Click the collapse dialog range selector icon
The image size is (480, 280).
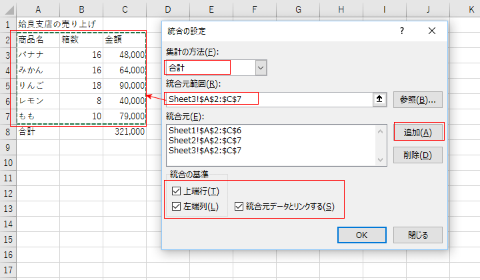point(380,99)
